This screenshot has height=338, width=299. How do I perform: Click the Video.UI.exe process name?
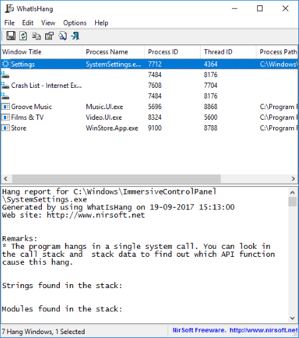click(x=104, y=117)
